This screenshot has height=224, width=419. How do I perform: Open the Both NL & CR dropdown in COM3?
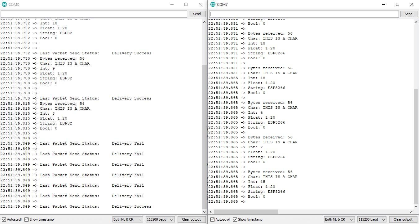[127, 219]
